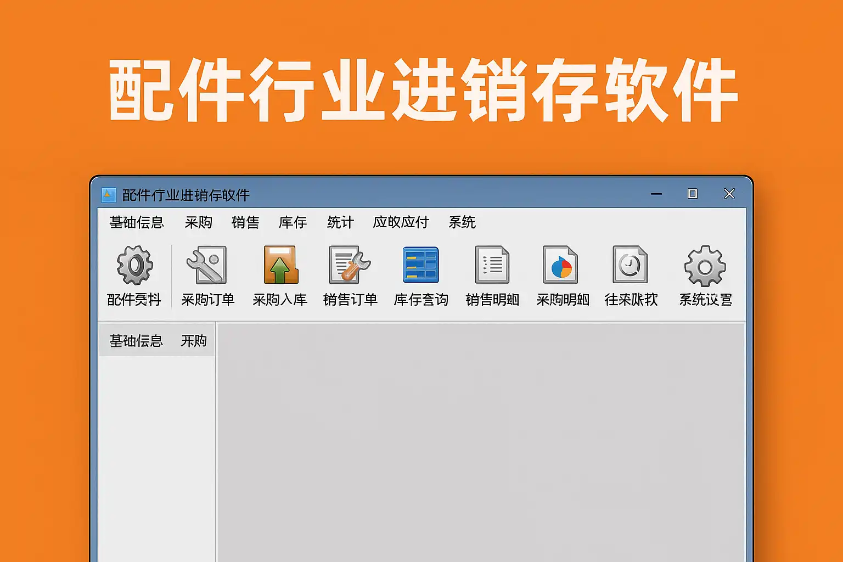Minimize the 配件行业进销存软件 window
The image size is (843, 562).
(x=656, y=194)
